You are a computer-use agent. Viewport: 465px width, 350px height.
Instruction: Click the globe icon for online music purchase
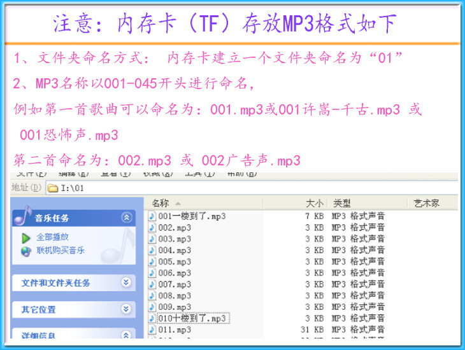(x=26, y=251)
